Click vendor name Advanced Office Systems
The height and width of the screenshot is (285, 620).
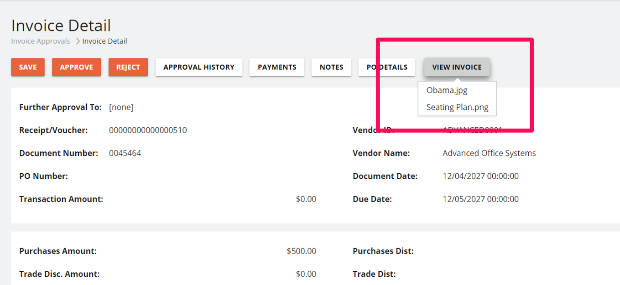pyautogui.click(x=489, y=153)
